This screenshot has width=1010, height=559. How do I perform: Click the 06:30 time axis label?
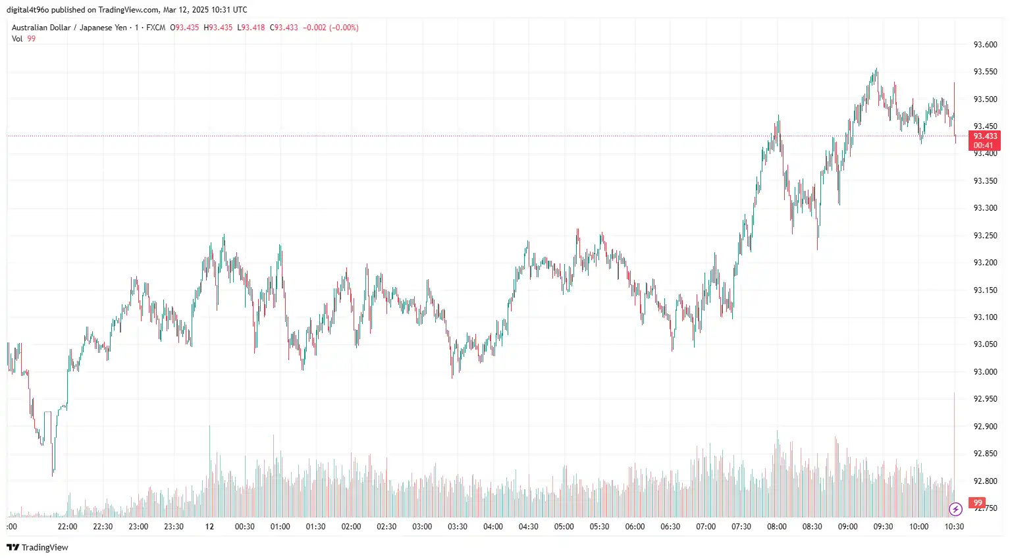coord(670,527)
